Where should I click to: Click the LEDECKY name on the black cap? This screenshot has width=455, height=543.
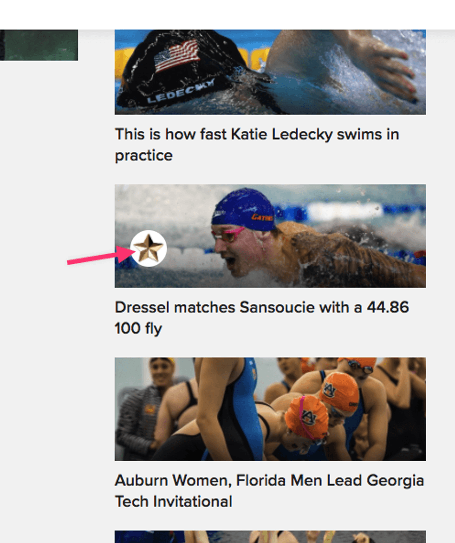coord(181,91)
